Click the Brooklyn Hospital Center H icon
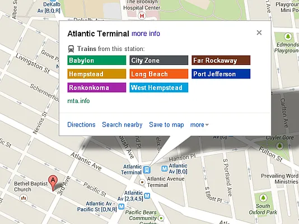Viewport: 299px width, 224px height. (x=142, y=16)
